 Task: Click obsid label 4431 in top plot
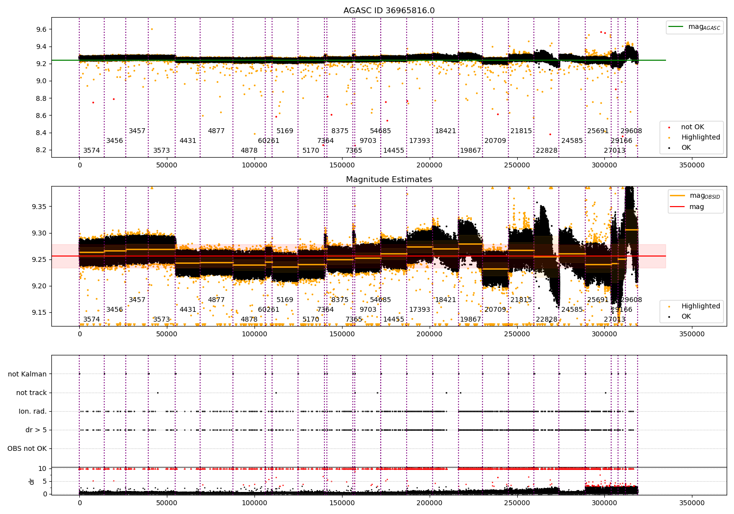(x=188, y=141)
